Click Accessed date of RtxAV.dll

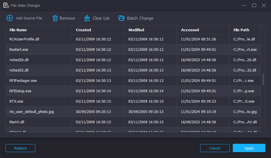(x=199, y=122)
